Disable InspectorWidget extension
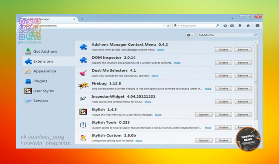This screenshot has width=279, height=164. point(223,101)
